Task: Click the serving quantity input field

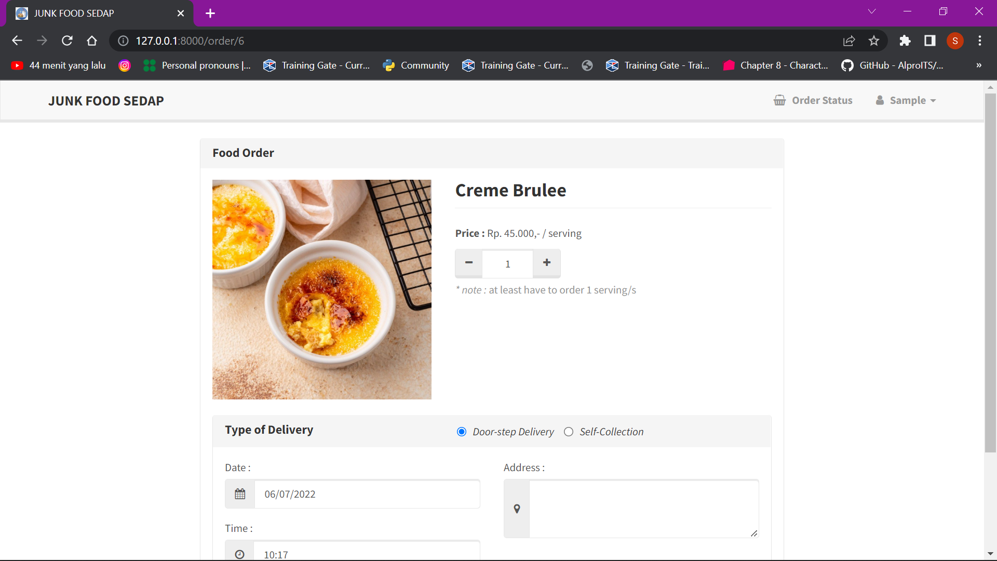Action: [x=508, y=264]
